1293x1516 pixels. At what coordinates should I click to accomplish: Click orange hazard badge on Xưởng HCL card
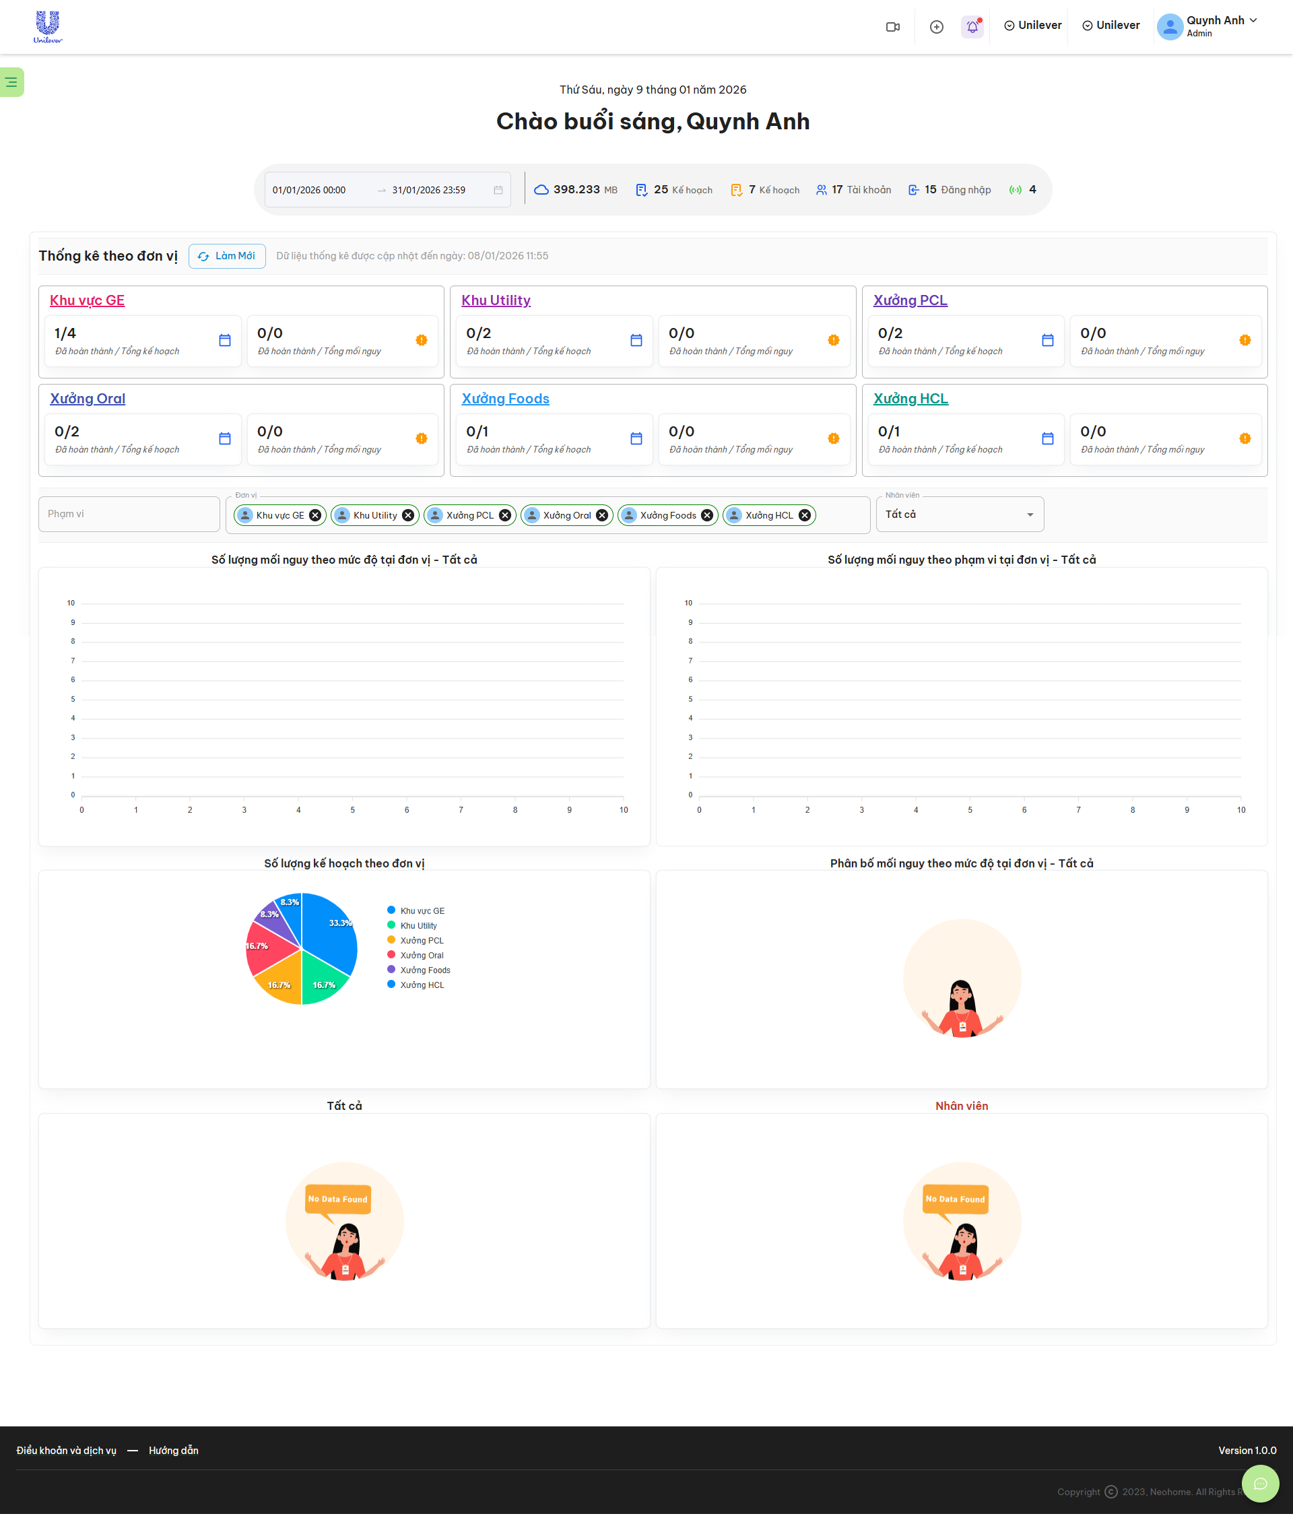point(1245,439)
